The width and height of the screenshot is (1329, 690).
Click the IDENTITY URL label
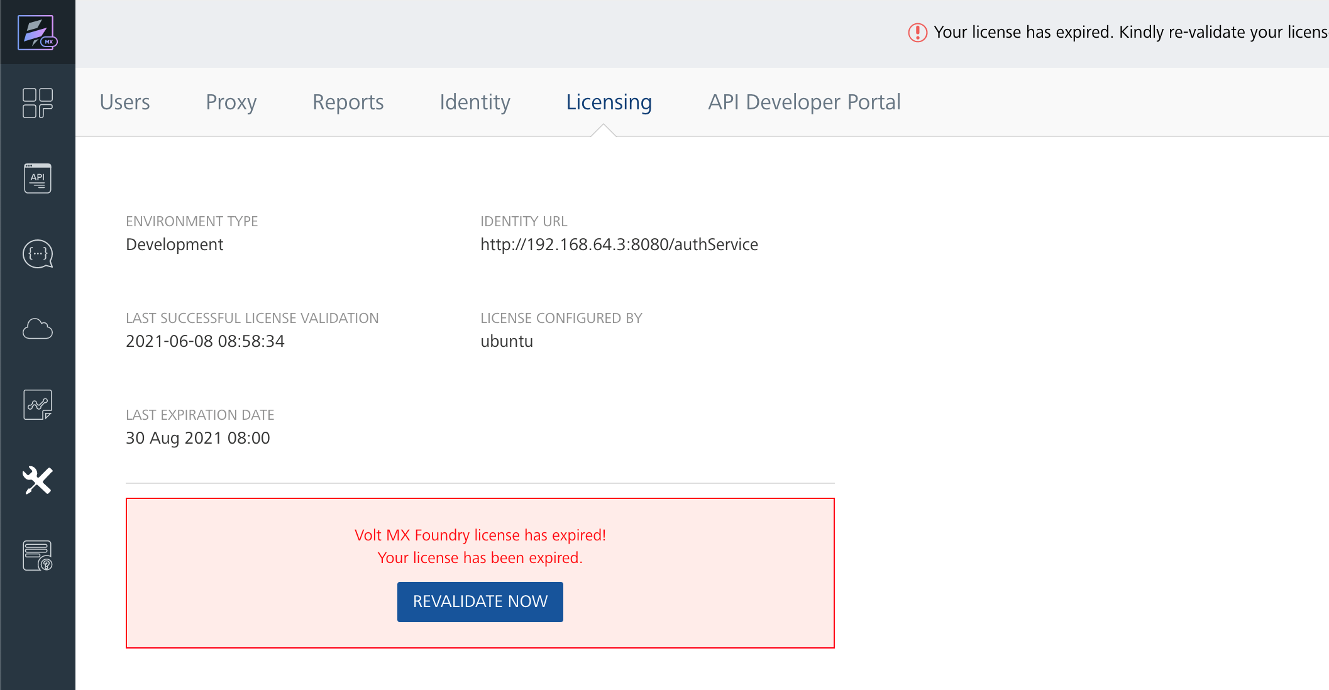[524, 221]
